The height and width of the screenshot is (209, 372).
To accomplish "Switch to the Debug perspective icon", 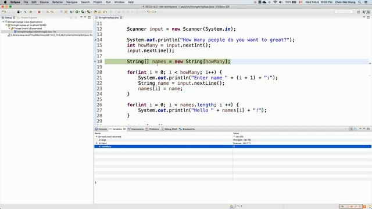I will [369, 12].
